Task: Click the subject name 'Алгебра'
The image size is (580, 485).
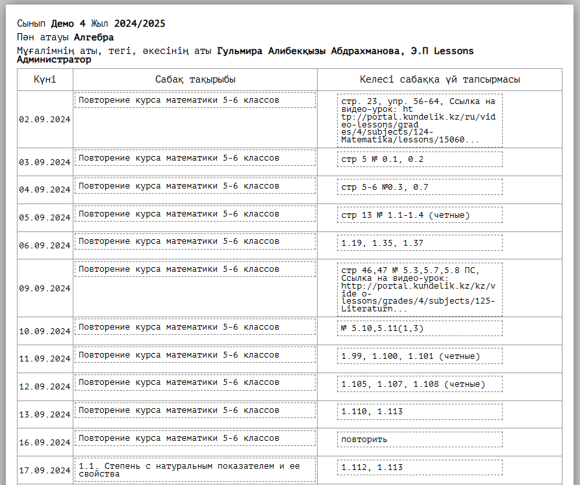Action: pos(94,38)
